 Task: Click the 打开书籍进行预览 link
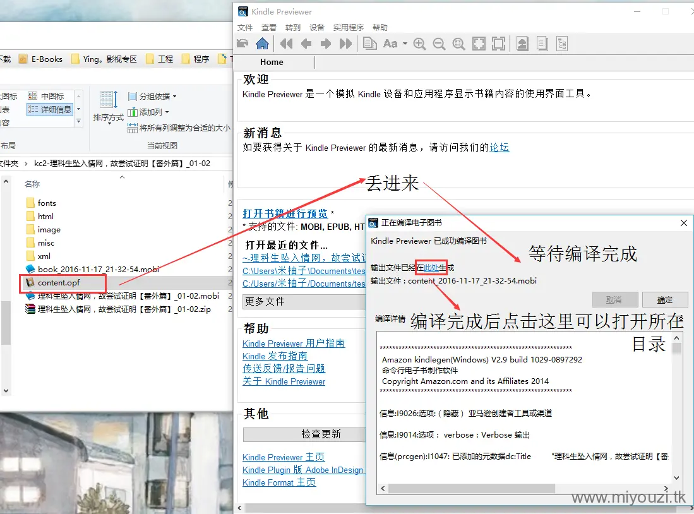point(285,213)
